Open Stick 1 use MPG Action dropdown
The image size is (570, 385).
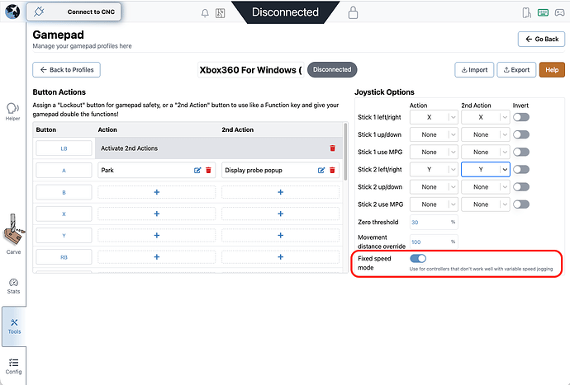(x=434, y=152)
